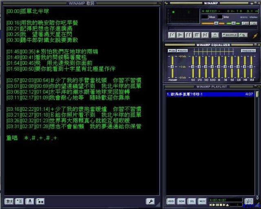
Task: Click the 6K equalizer band slider
Action: click(x=232, y=67)
